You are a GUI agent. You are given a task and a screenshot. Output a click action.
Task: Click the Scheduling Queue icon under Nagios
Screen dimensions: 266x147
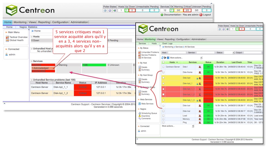tap(140, 113)
